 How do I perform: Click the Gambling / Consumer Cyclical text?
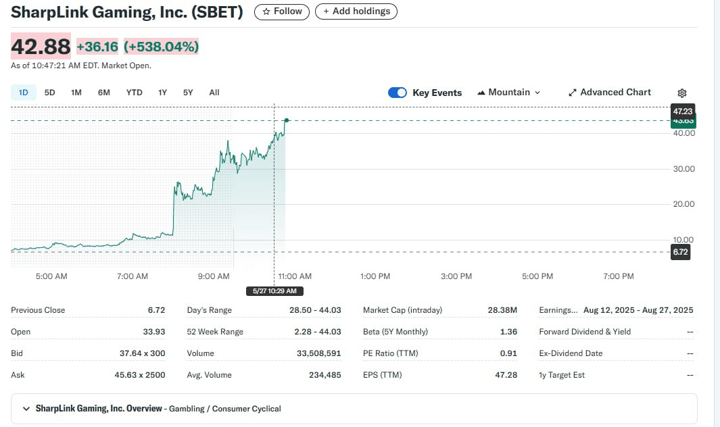(x=225, y=409)
